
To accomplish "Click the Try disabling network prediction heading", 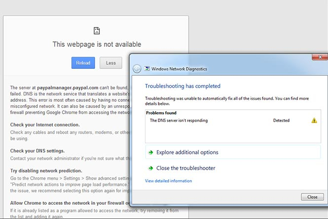I will coord(46,171).
